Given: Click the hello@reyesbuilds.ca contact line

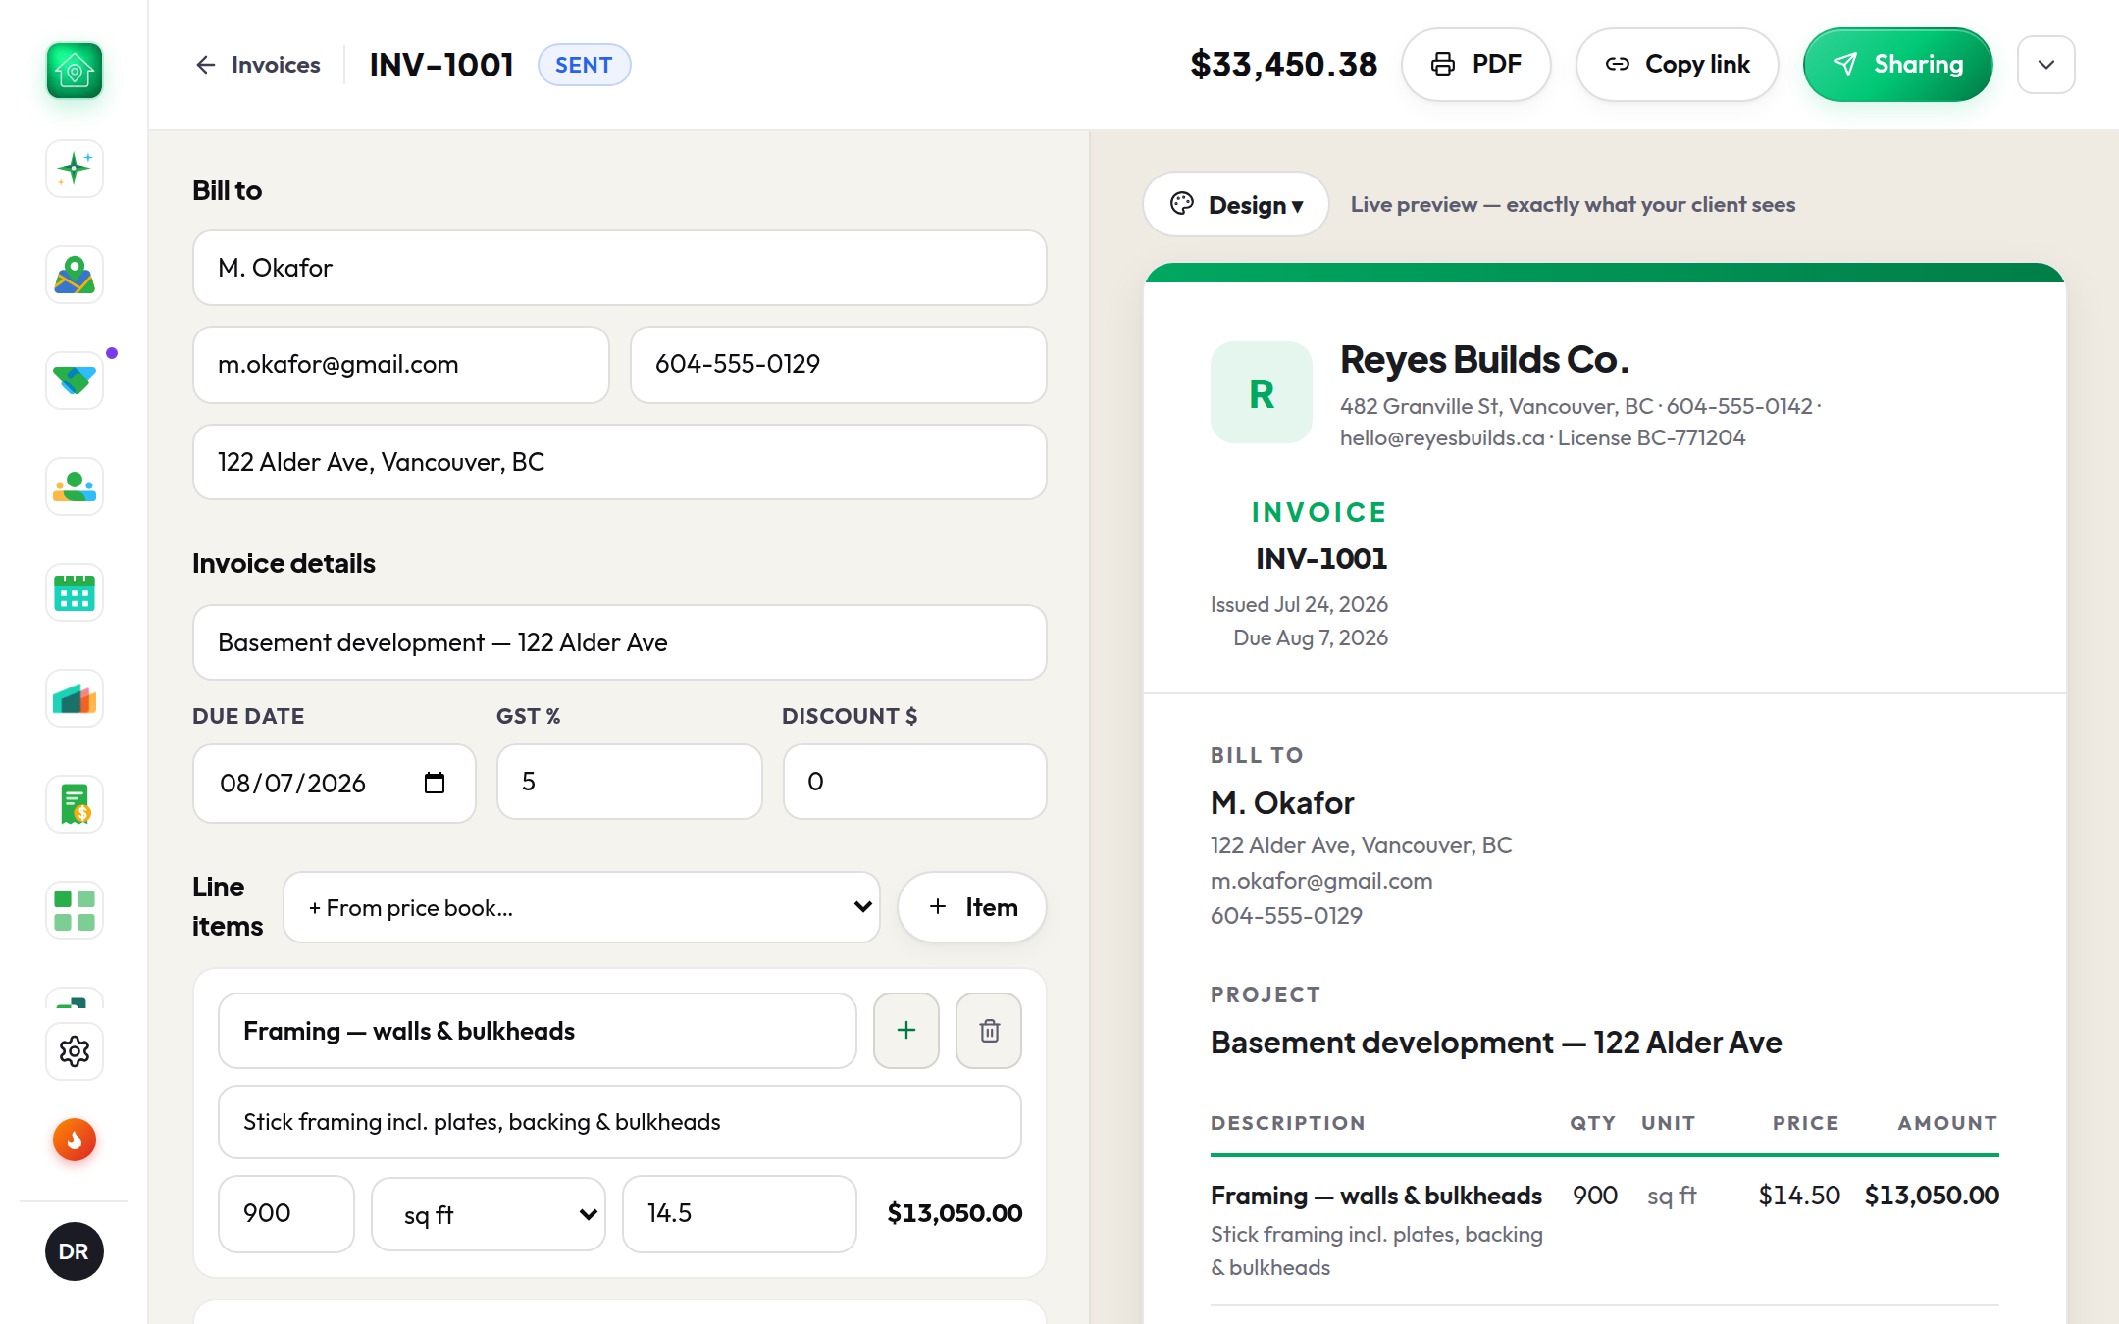Looking at the screenshot, I should click(1442, 437).
